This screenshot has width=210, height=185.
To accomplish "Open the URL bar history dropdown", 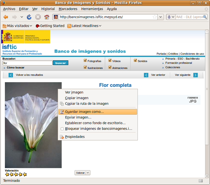I will click(160, 17).
